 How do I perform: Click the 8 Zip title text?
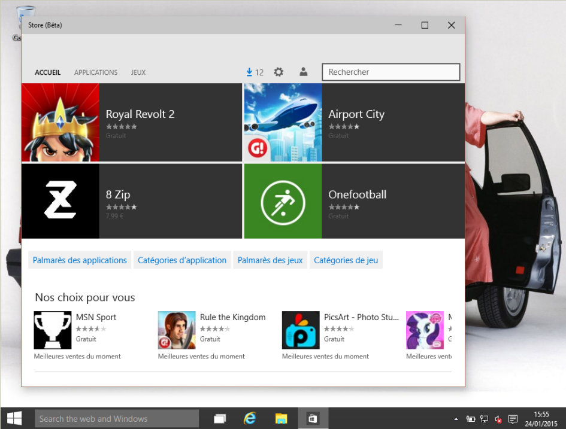118,194
